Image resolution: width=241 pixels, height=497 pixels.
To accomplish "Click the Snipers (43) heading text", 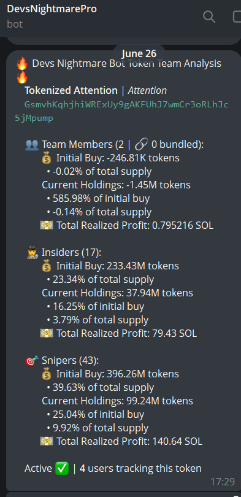I will click(70, 360).
